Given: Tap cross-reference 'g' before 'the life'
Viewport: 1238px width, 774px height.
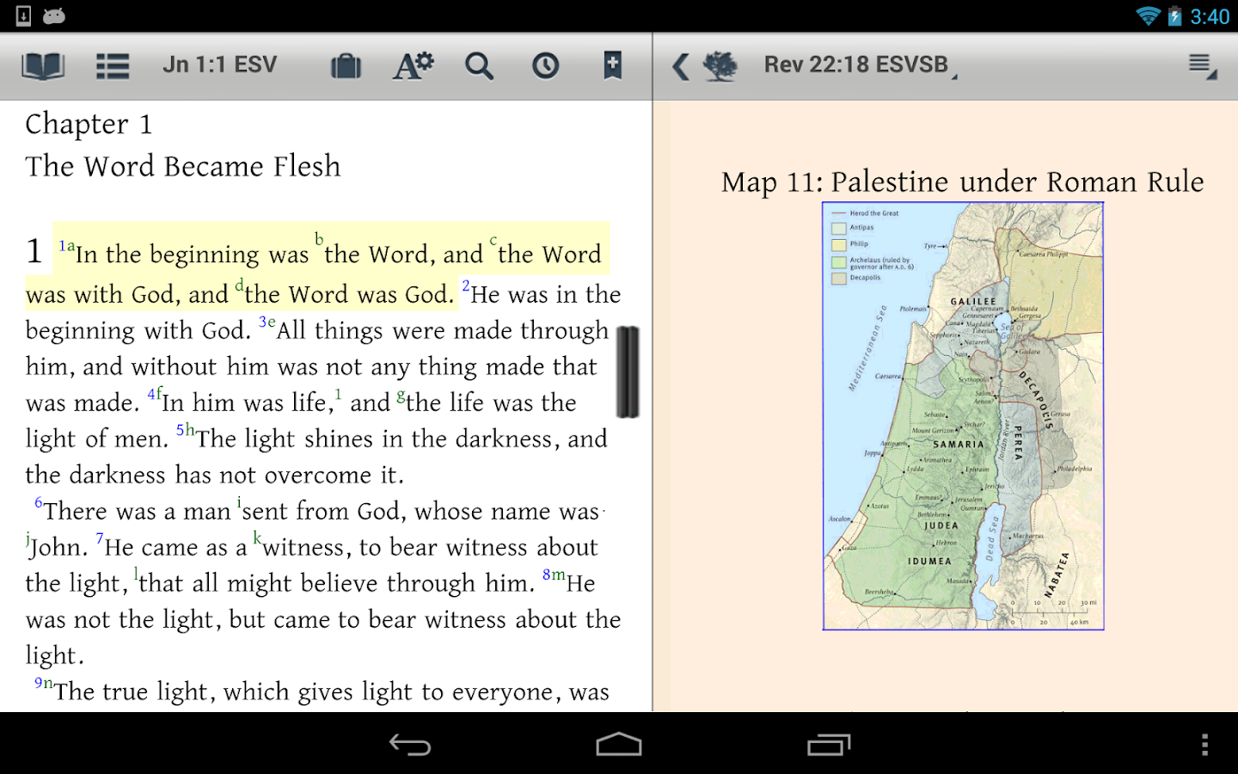Looking at the screenshot, I should point(401,397).
